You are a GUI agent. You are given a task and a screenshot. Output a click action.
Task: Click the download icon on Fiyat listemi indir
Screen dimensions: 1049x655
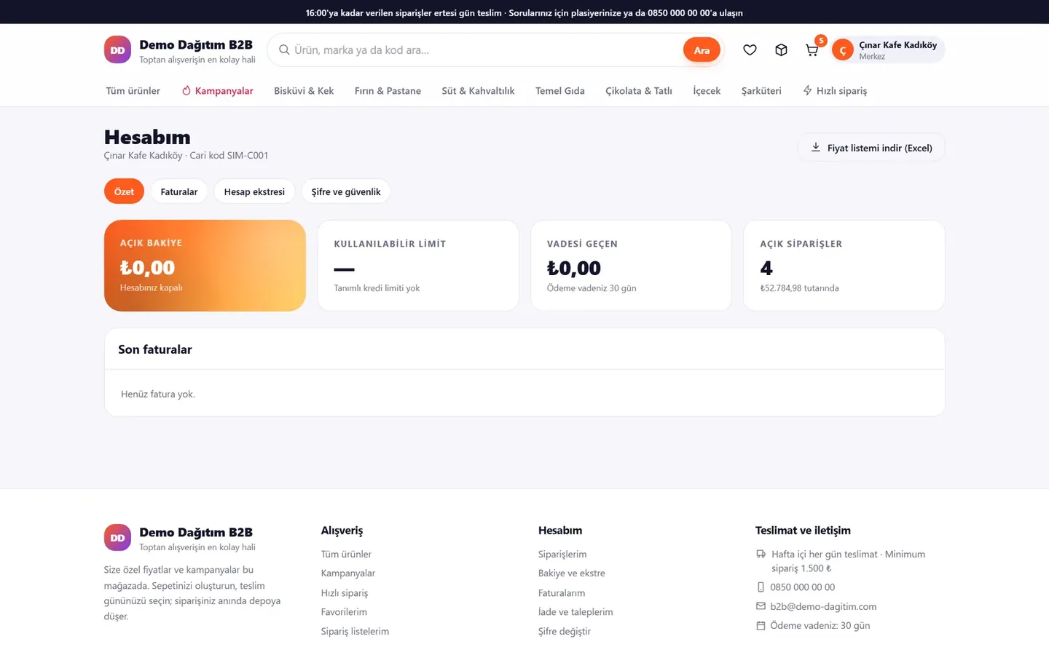coord(815,147)
